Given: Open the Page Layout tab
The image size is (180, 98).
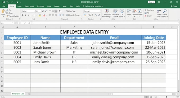Looking at the screenshot, I should click(29, 6).
